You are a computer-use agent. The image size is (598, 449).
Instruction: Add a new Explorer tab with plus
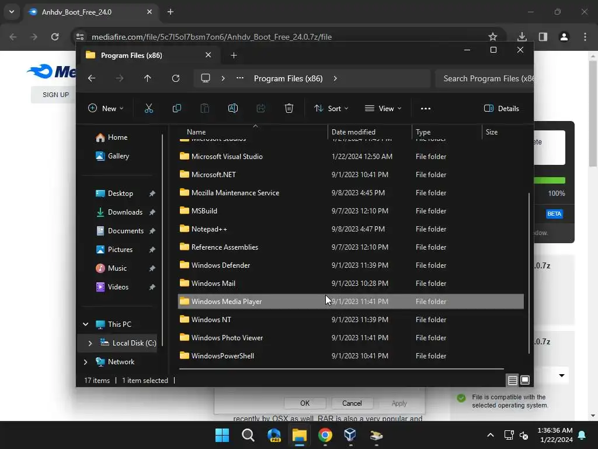[234, 56]
